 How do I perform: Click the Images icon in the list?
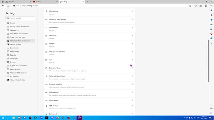tap(46, 44)
